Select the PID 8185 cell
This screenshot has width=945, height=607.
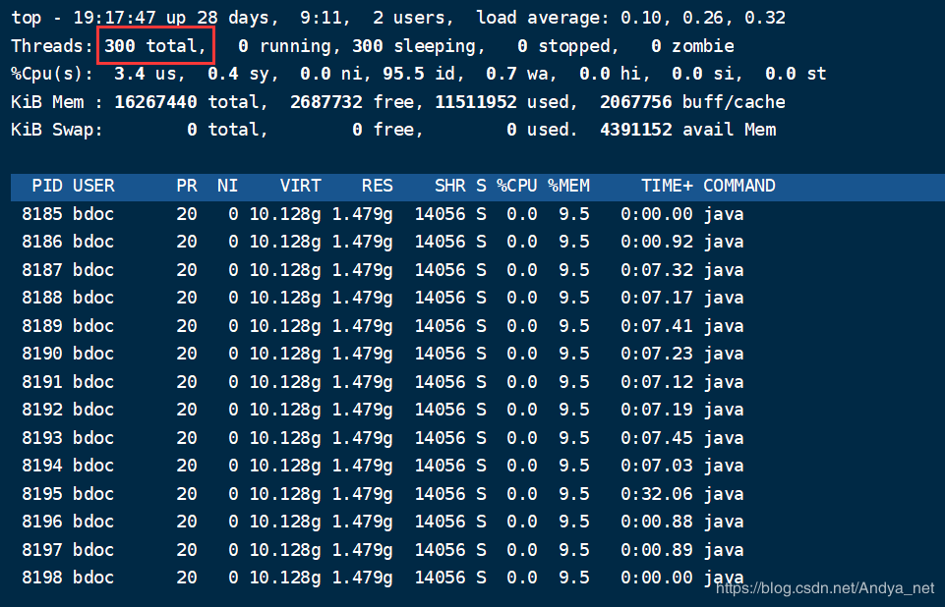coord(42,214)
